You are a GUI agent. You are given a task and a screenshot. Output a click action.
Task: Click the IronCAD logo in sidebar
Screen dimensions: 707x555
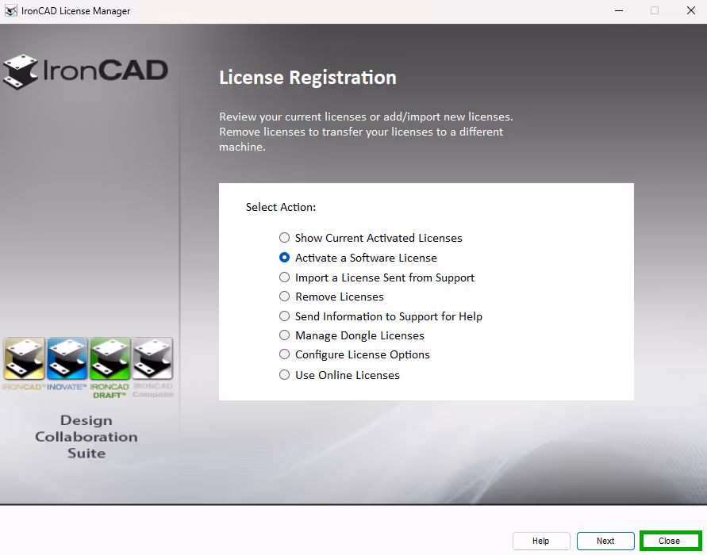[x=86, y=71]
